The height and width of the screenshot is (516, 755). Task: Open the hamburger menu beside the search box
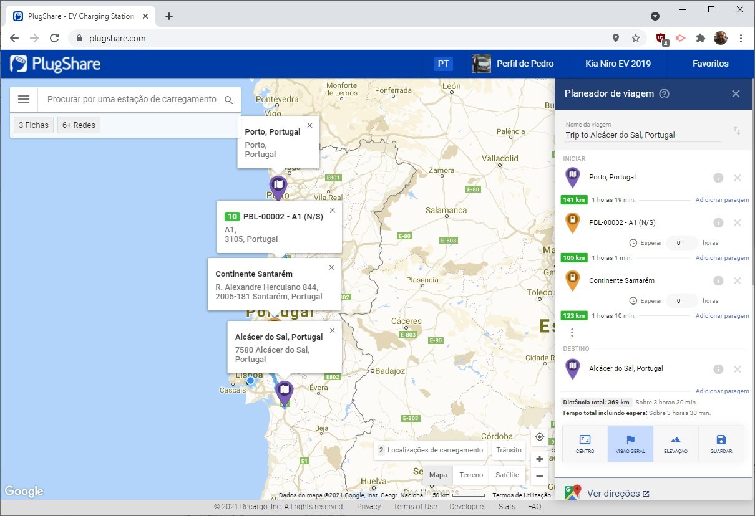pos(24,99)
